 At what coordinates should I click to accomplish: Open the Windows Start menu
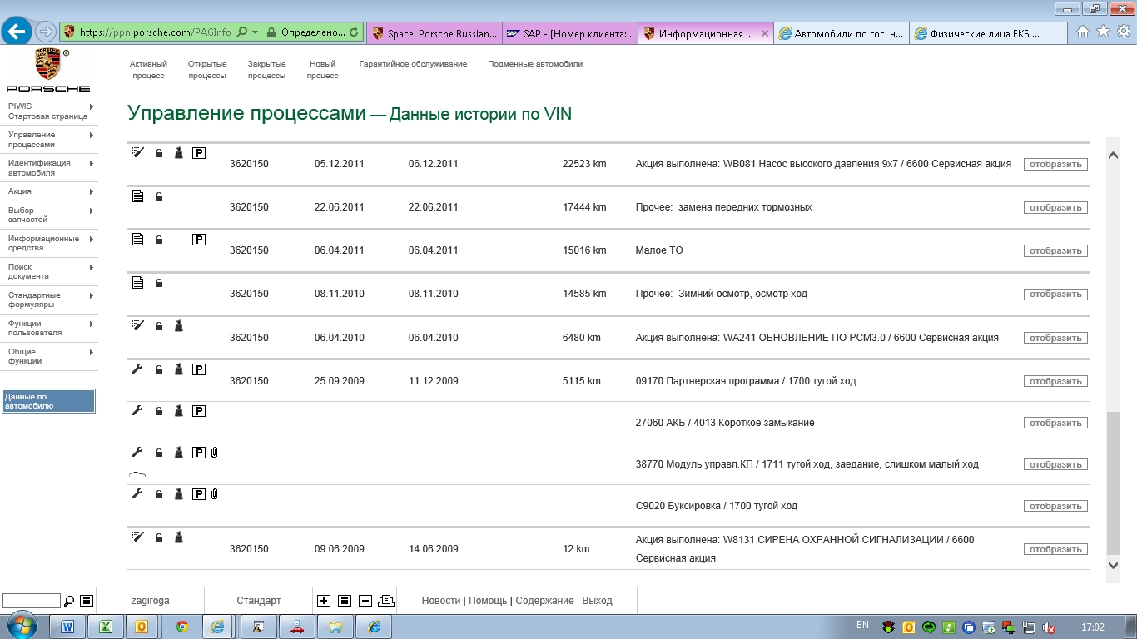click(20, 626)
